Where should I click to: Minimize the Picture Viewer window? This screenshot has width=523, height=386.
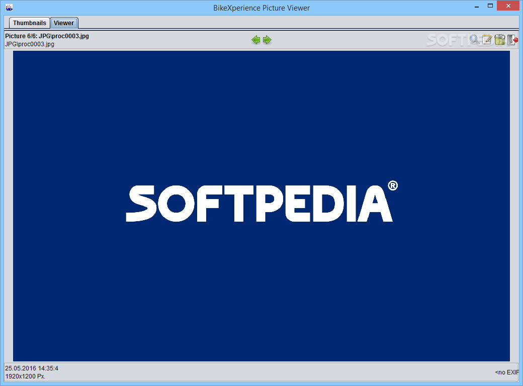[x=477, y=6]
